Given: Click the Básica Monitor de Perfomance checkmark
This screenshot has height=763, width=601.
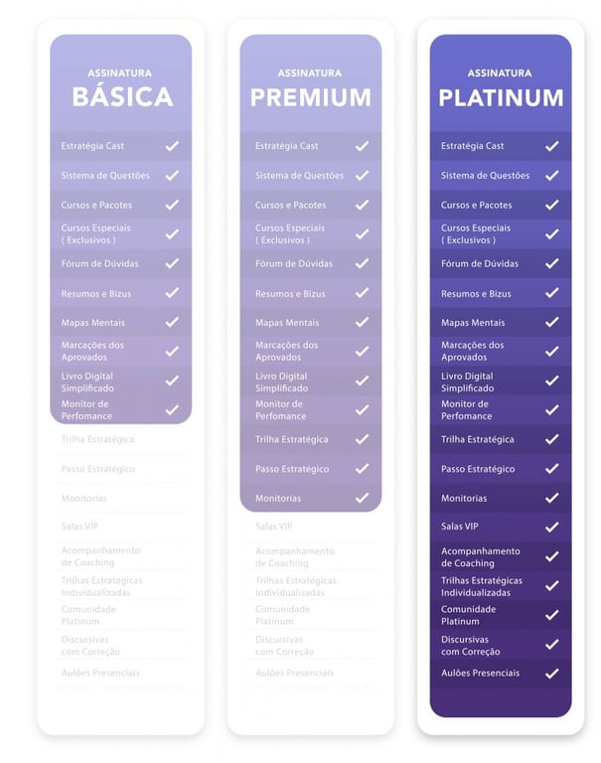Looking at the screenshot, I should tap(172, 409).
